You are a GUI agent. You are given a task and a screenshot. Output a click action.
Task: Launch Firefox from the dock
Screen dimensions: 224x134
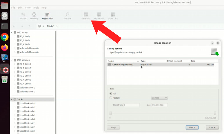tap(5, 47)
